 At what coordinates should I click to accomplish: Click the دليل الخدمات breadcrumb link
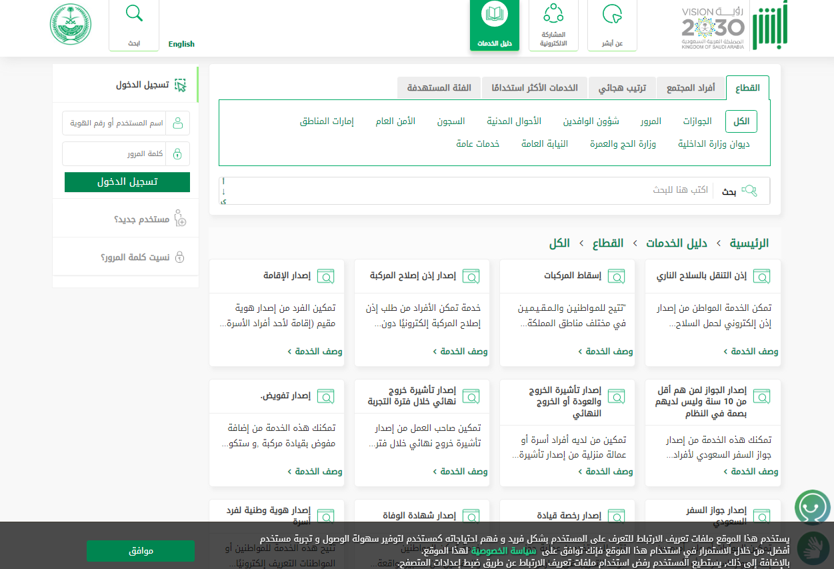678,243
